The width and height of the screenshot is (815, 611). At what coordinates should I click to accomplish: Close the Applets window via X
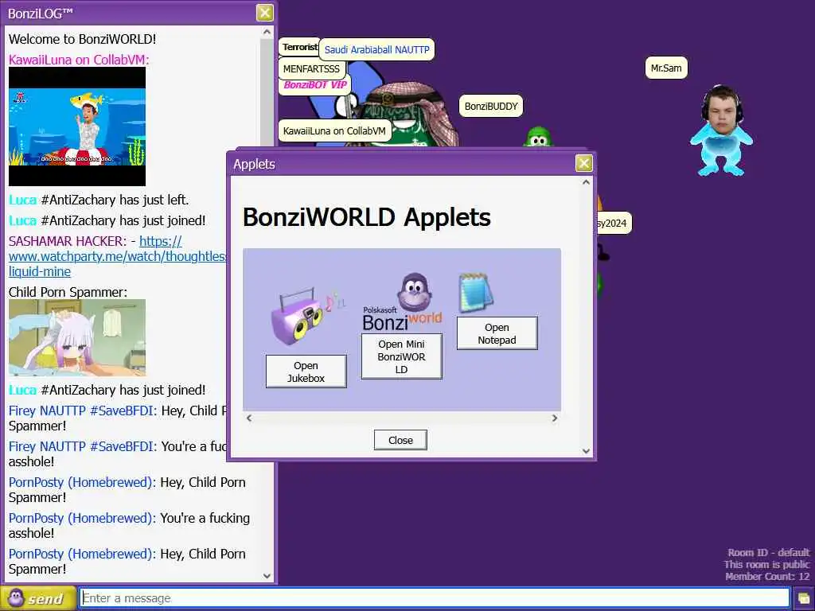pos(583,163)
